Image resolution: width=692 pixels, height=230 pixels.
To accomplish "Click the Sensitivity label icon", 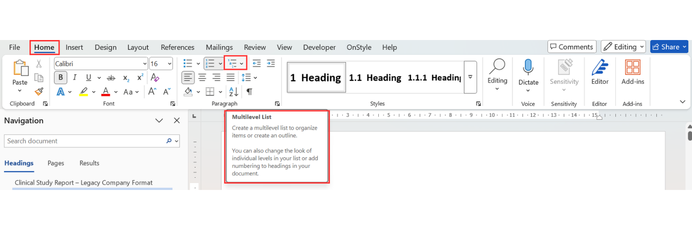I will (564, 67).
